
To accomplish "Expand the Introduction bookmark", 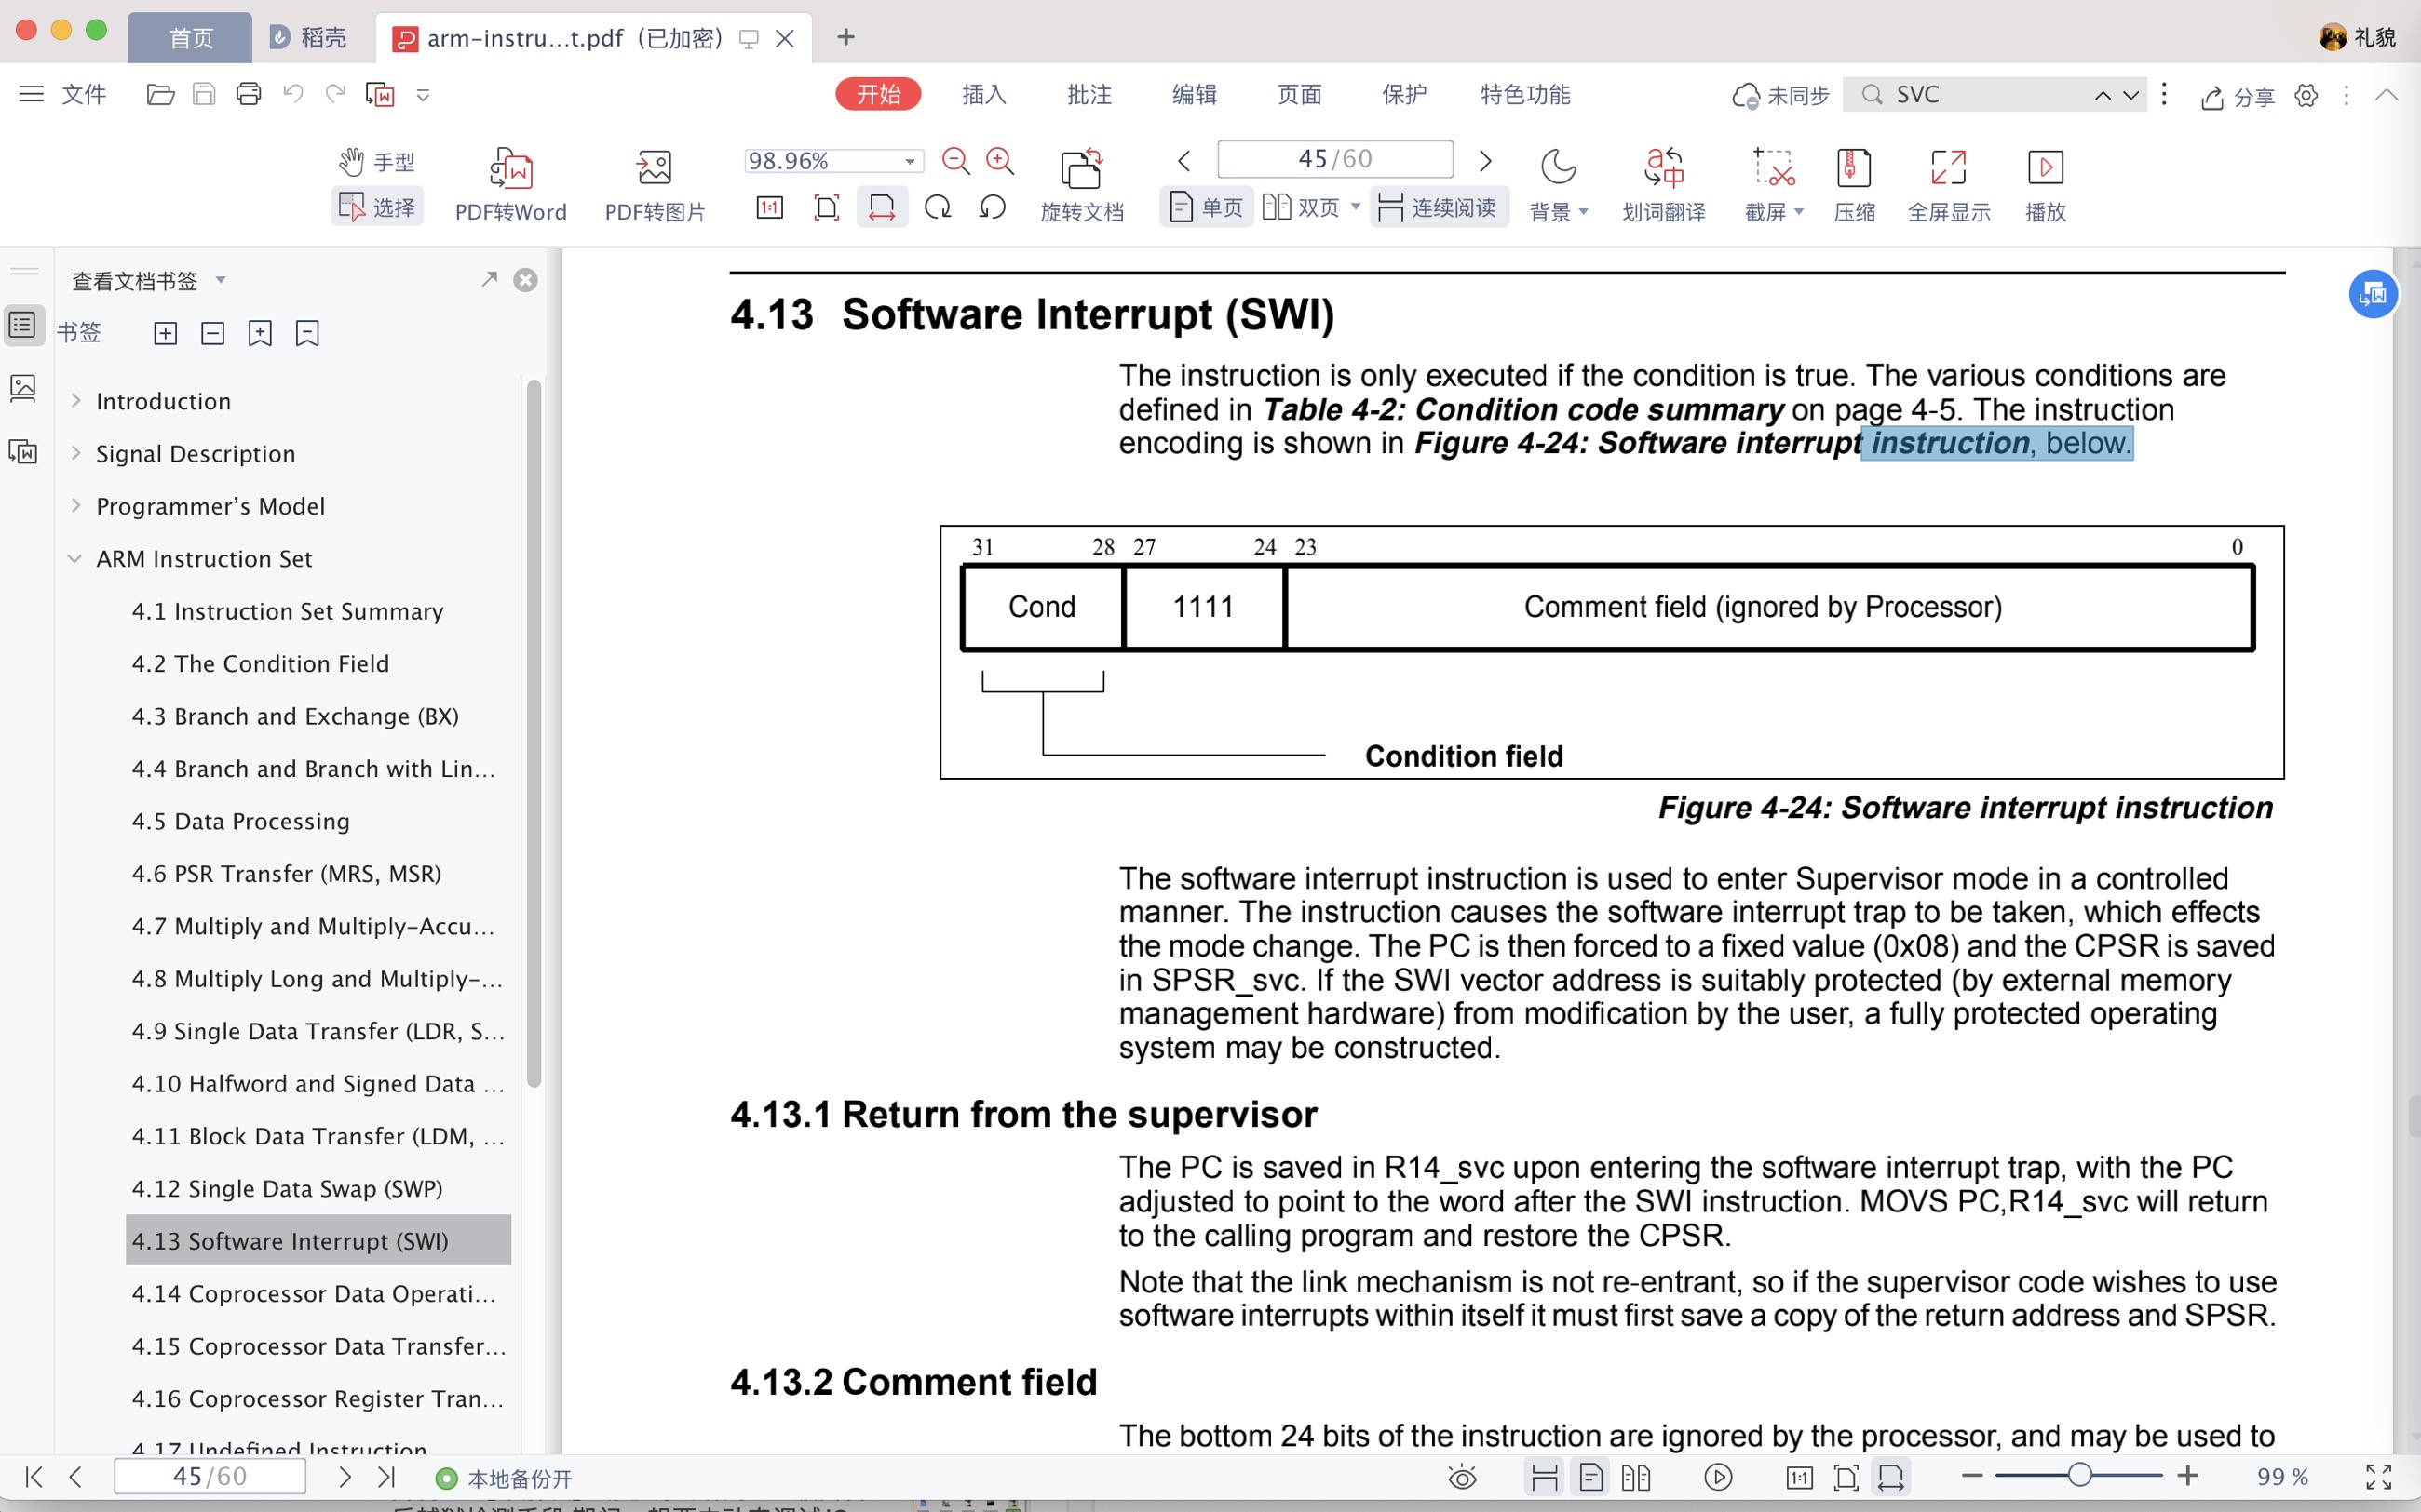I will pyautogui.click(x=76, y=401).
